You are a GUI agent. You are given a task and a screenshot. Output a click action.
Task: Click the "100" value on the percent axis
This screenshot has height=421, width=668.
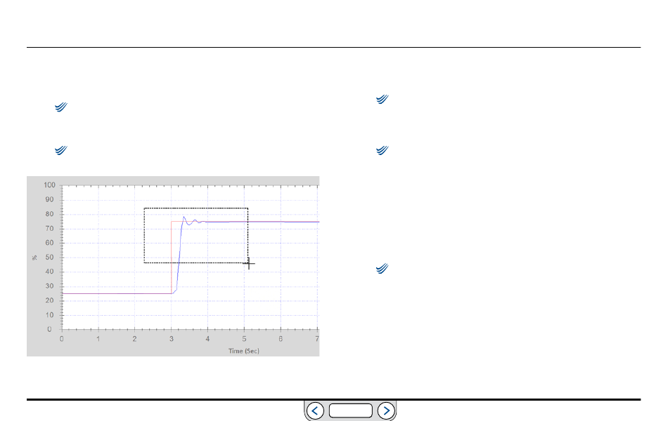pos(49,185)
